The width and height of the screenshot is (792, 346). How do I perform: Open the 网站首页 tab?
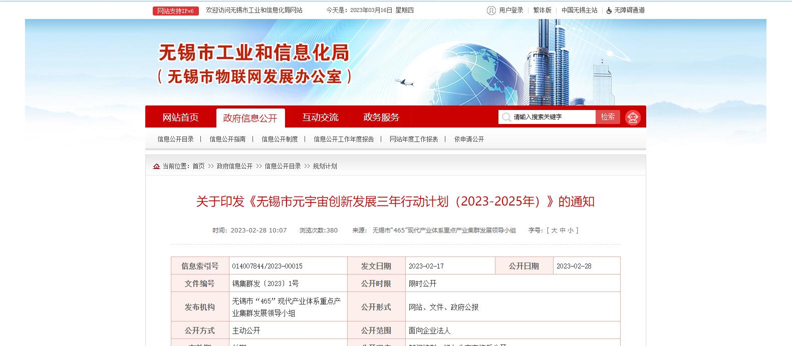tap(180, 117)
